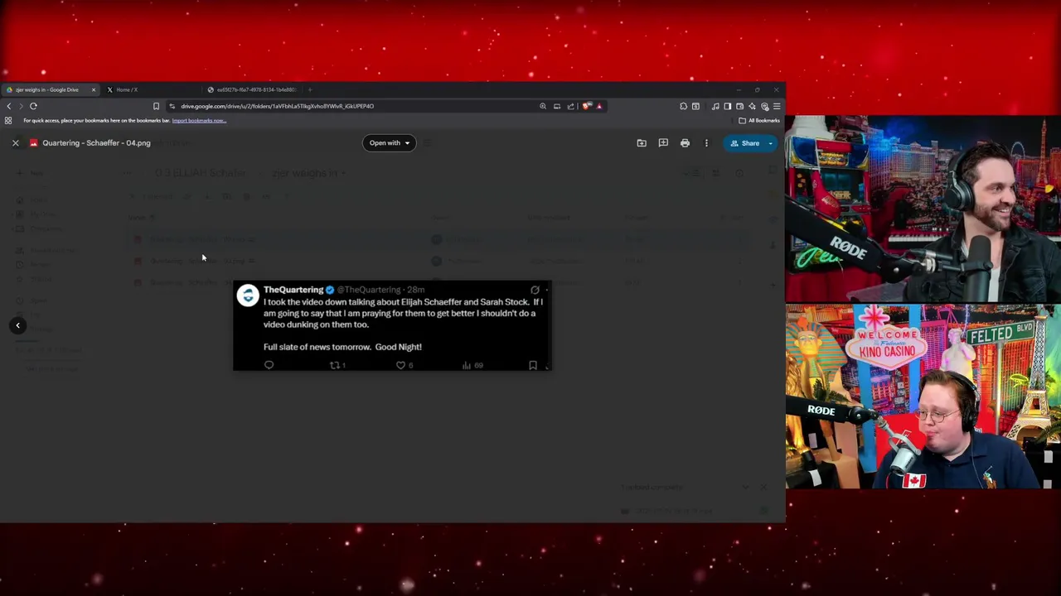Reload the page with the refresh icon
1061x596 pixels.
pyautogui.click(x=33, y=106)
